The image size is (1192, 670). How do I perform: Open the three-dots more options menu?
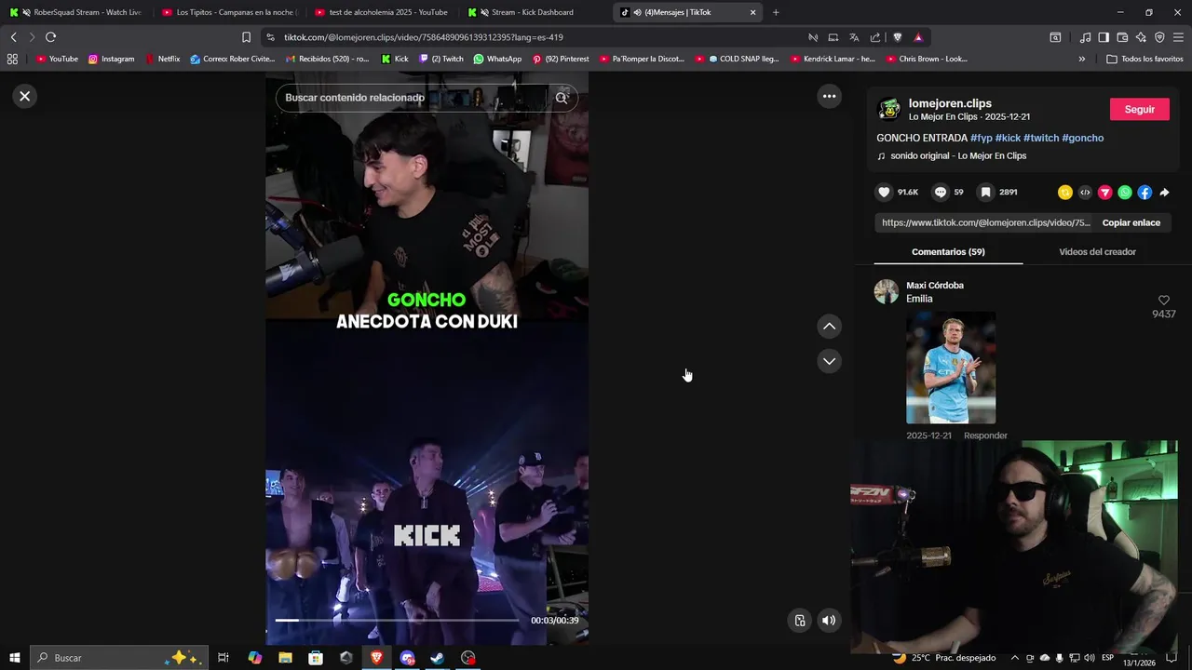coord(829,96)
